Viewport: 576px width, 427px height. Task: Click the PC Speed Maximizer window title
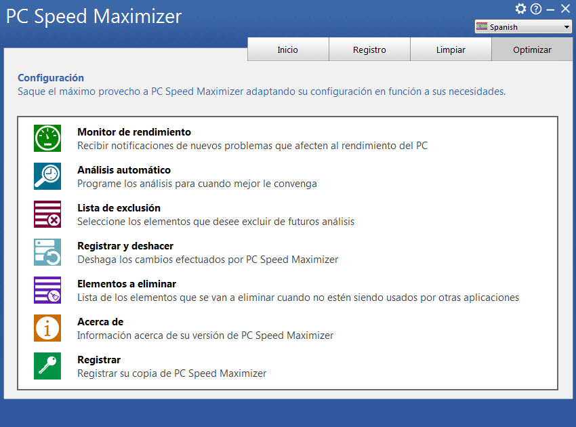click(x=94, y=16)
